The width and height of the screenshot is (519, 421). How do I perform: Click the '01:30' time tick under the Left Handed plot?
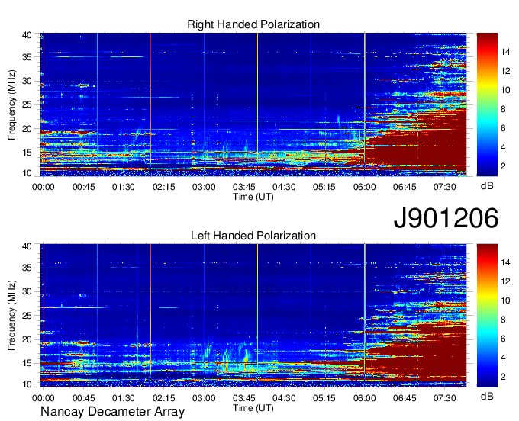pos(124,398)
